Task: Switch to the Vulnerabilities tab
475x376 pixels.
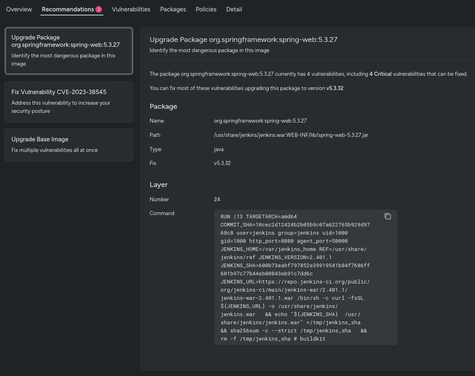Action: point(131,9)
